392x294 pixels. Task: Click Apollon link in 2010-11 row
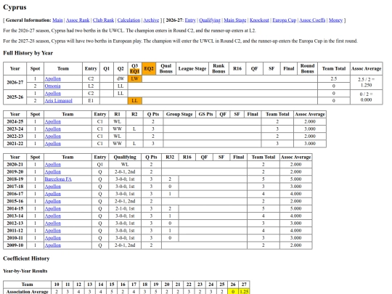click(53, 238)
